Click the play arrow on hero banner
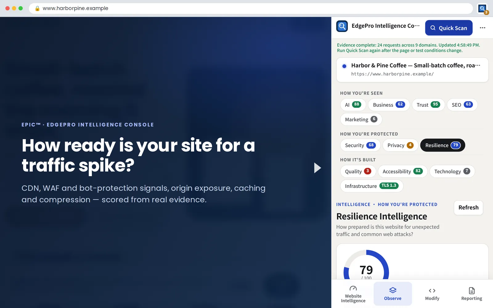Viewport: 493px width, 308px height. 317,168
